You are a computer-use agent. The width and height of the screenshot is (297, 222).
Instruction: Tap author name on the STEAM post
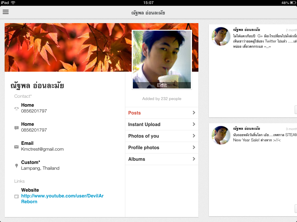[247, 129]
